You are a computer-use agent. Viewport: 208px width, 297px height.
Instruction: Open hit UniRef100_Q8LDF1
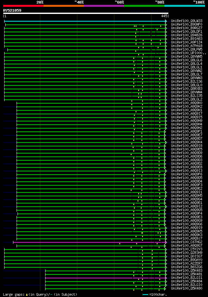coord(187,32)
